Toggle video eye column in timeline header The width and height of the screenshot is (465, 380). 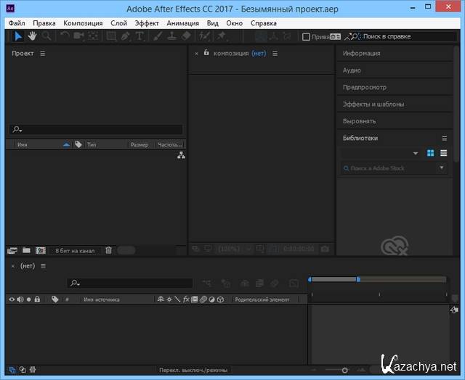(11, 299)
